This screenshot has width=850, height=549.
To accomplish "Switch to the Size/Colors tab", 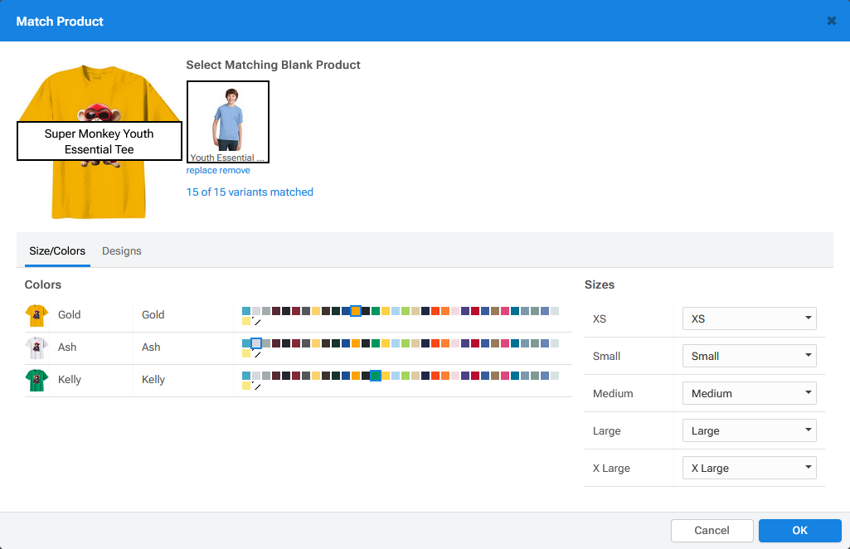I will (x=57, y=251).
